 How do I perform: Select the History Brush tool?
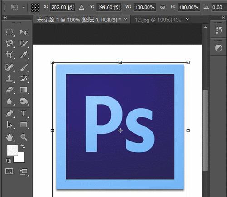coord(24,79)
